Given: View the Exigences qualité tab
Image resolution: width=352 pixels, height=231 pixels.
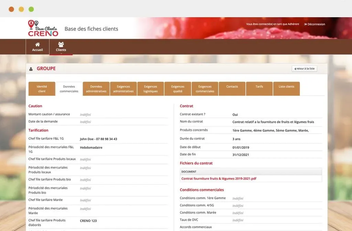Looking at the screenshot, I should (x=178, y=89).
